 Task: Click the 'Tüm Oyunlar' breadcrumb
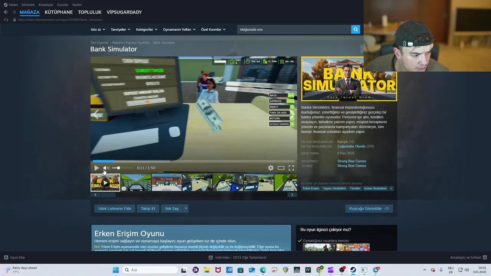coord(99,43)
